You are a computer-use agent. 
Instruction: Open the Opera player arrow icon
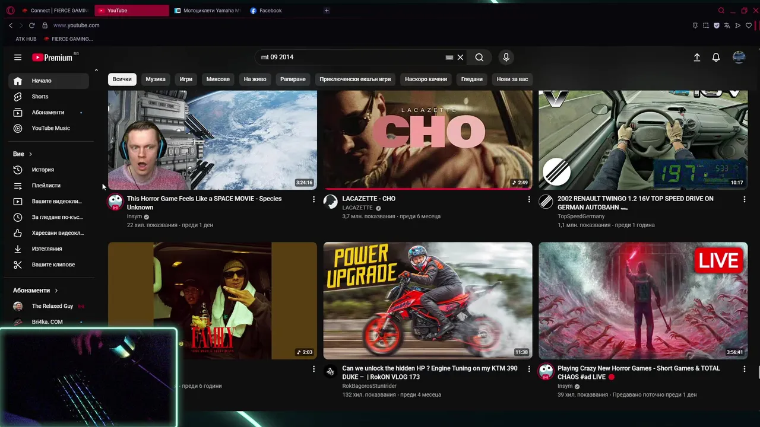738,26
